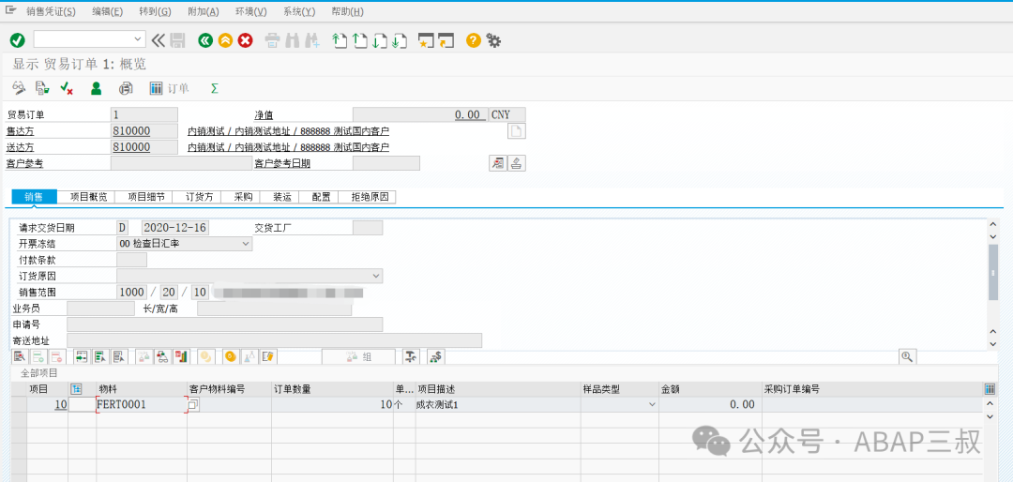Click the orange coin pricing icon
This screenshot has height=482, width=1013.
[230, 356]
